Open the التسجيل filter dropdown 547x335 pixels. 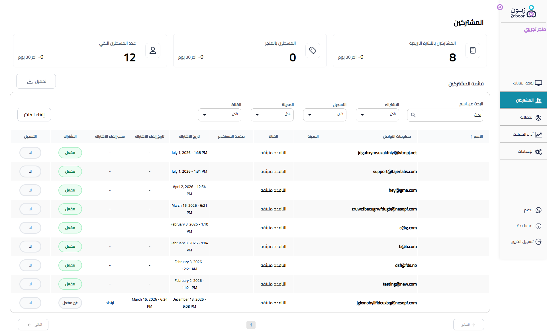pyautogui.click(x=325, y=115)
